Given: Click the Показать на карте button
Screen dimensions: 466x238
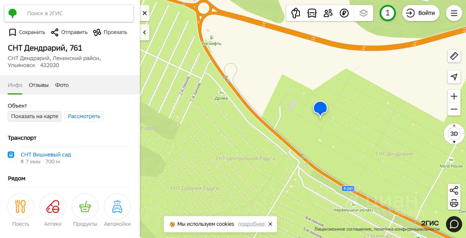Looking at the screenshot, I should pyautogui.click(x=35, y=116).
